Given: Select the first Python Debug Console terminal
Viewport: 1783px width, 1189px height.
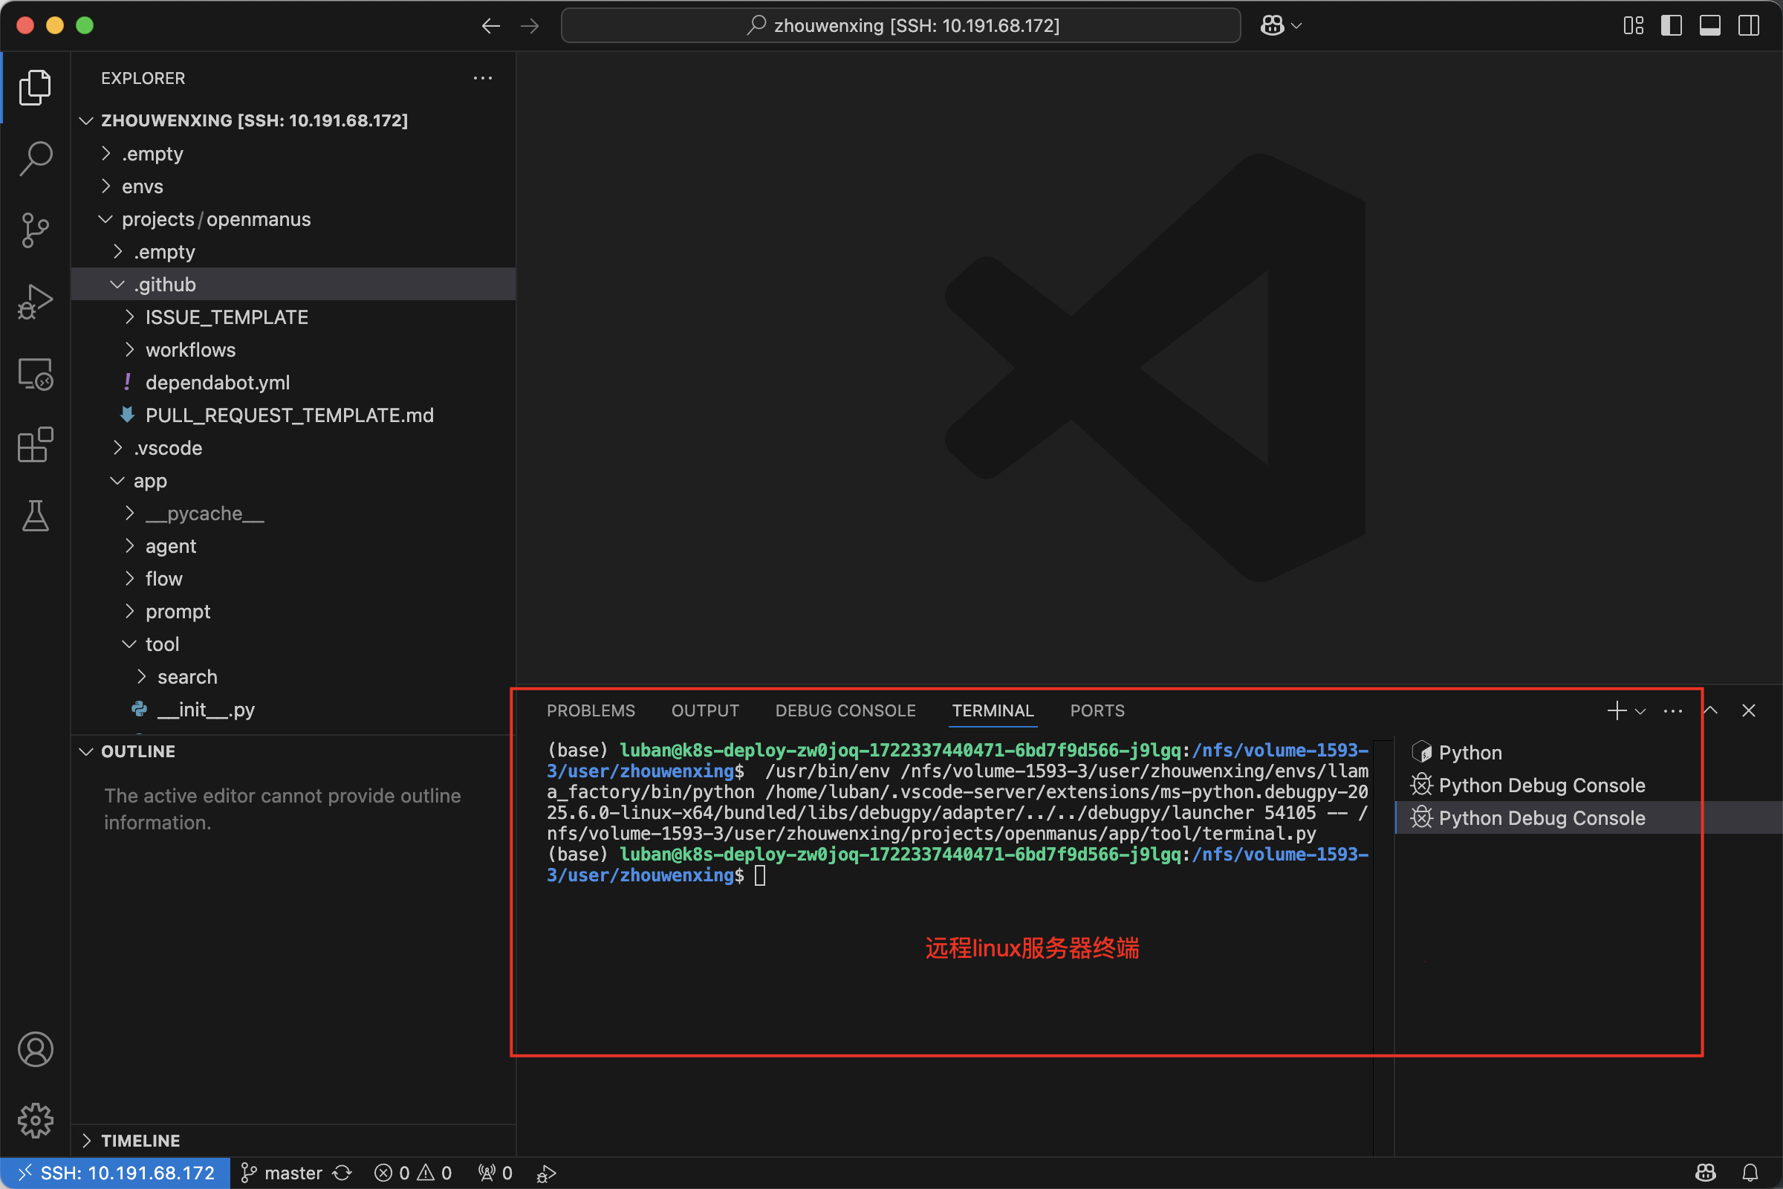Looking at the screenshot, I should [1588, 785].
